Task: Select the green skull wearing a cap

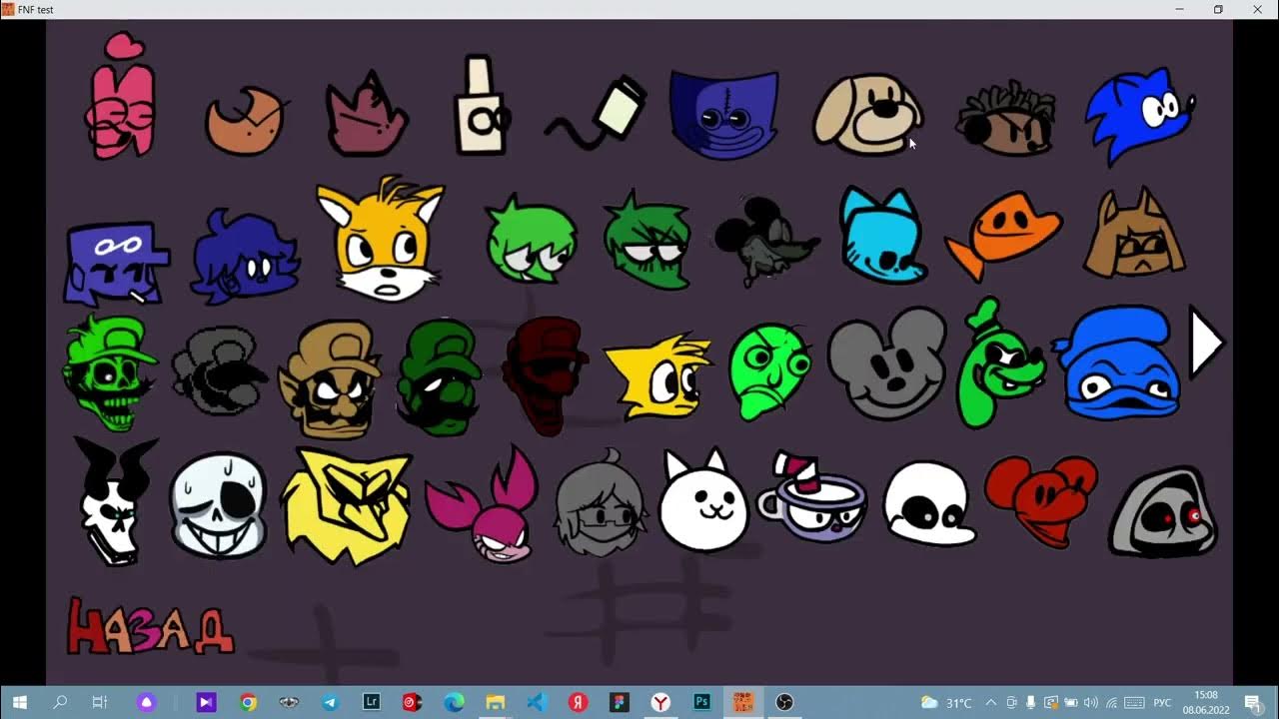Action: click(111, 371)
